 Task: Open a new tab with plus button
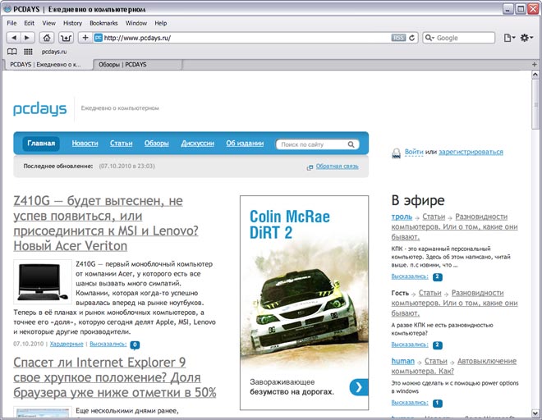pos(534,64)
